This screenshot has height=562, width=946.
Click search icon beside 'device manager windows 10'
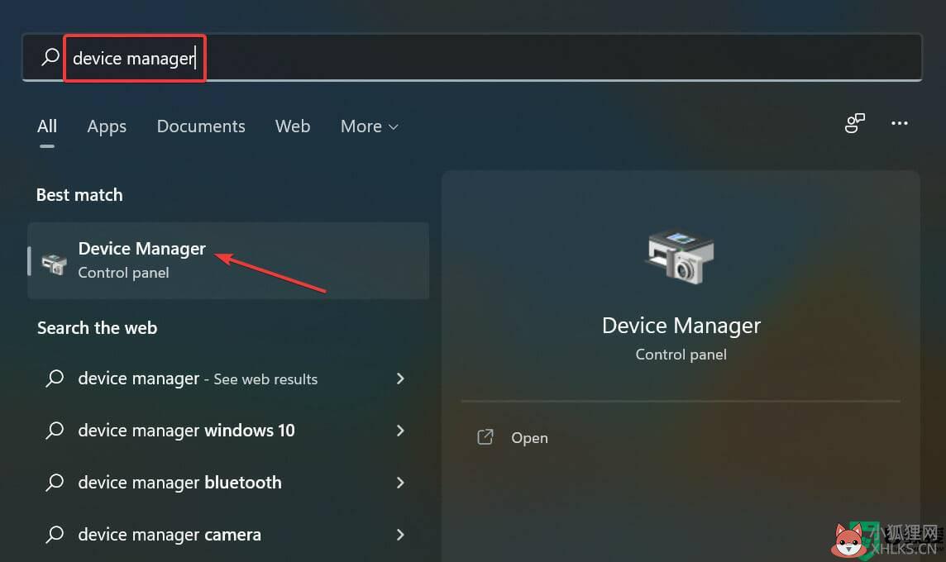[x=55, y=431]
